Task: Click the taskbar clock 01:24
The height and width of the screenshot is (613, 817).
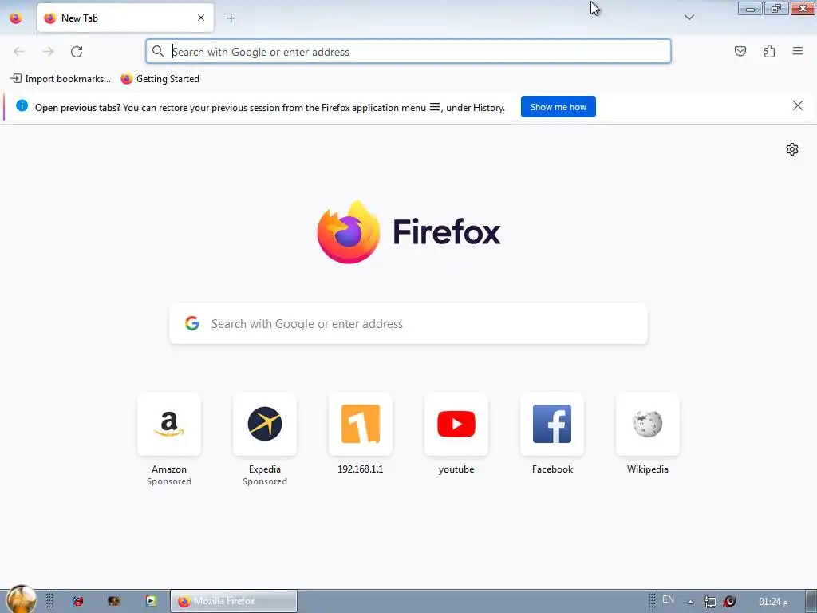Action: (x=773, y=602)
